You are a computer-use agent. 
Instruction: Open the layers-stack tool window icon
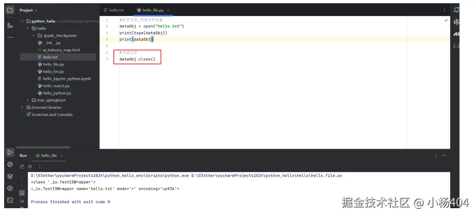[x=10, y=176]
